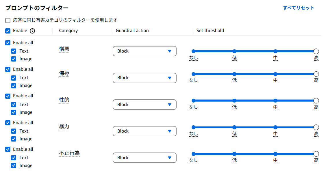326x171 pixels.
Task: Click the info icon next to Enable
Action: [32, 31]
